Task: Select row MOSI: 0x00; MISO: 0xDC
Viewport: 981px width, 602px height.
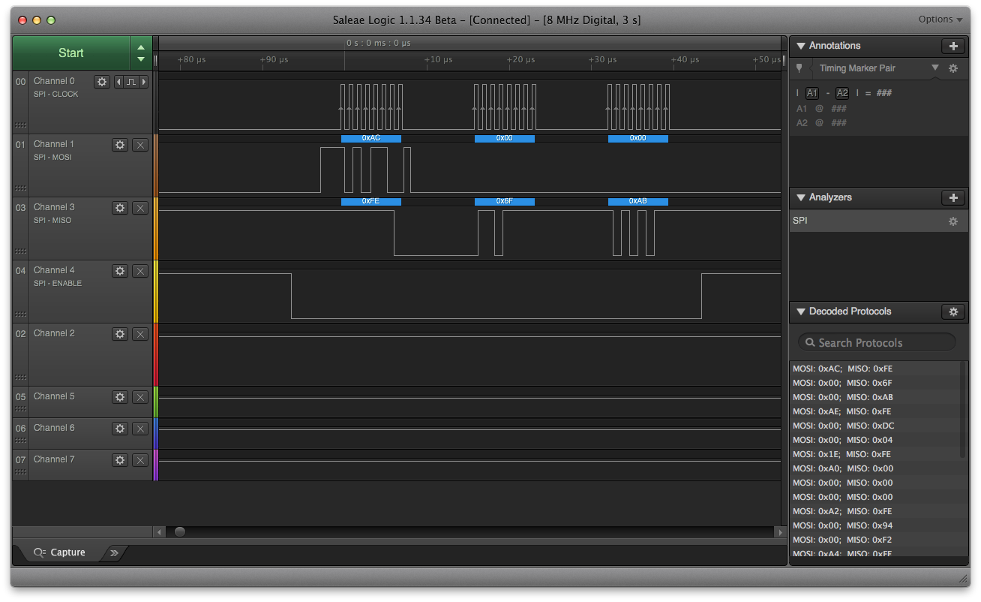Action: 874,426
